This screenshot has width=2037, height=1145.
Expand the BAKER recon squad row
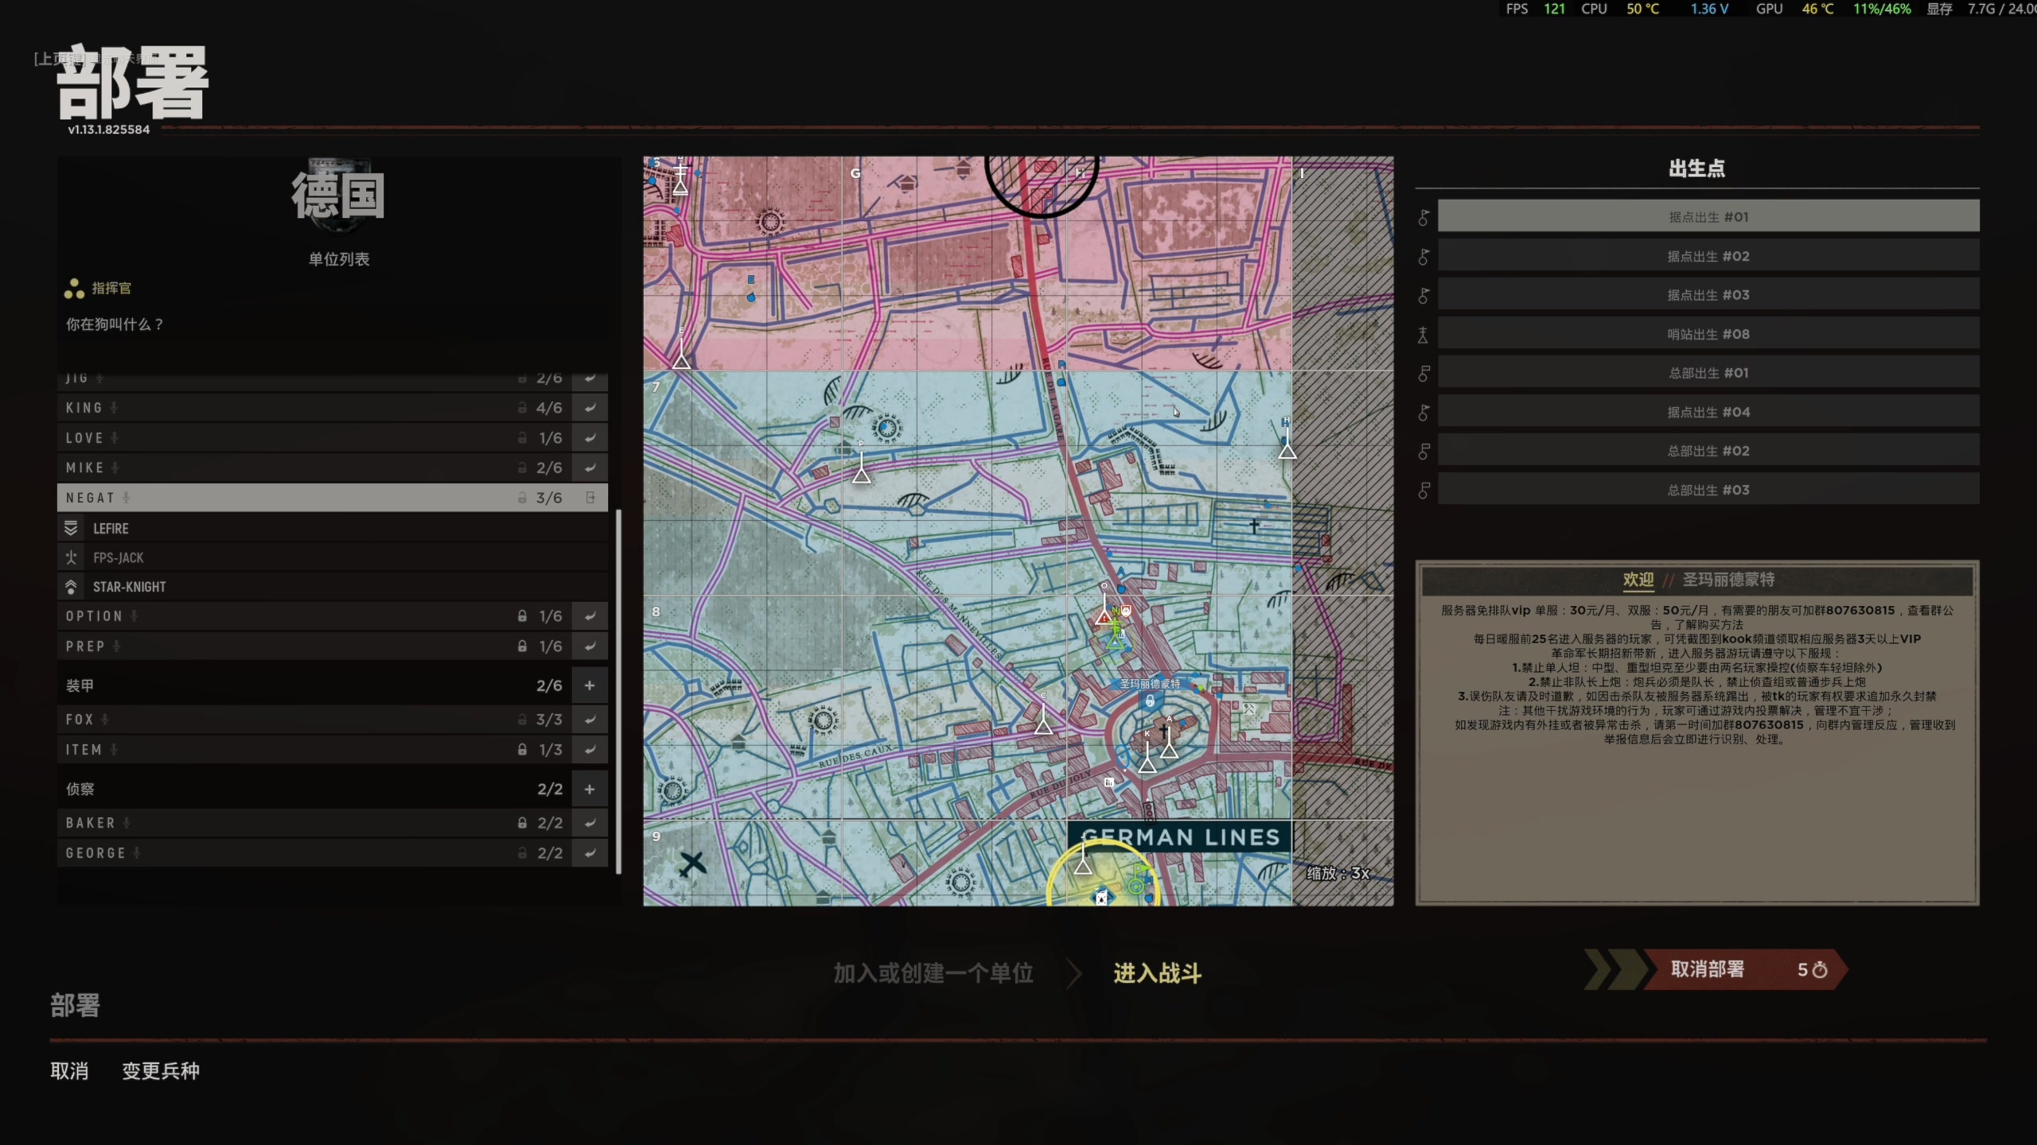[315, 823]
